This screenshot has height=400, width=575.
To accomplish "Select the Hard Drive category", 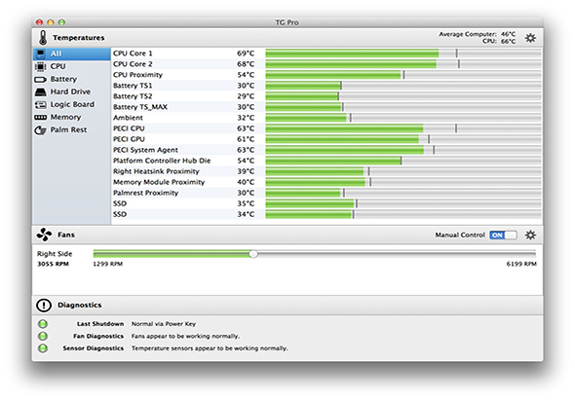I will (x=72, y=91).
